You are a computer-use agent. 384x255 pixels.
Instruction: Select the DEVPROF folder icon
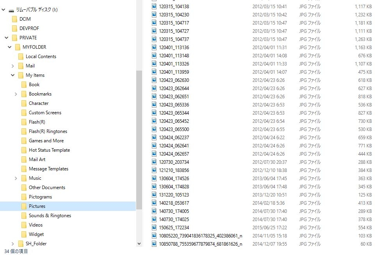15,28
